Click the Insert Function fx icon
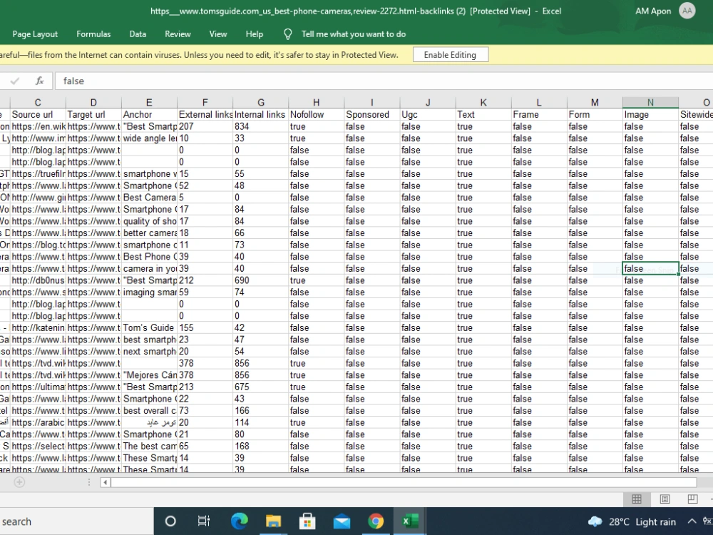This screenshot has width=713, height=535. coord(39,81)
